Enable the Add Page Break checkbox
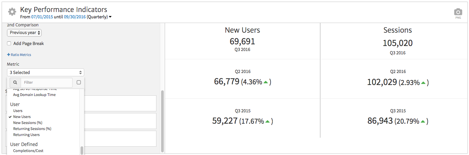Viewport: 469px width, 155px height. pos(9,44)
